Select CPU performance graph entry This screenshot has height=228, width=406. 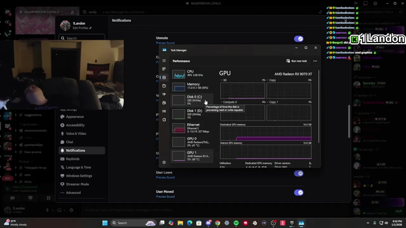[x=192, y=73]
